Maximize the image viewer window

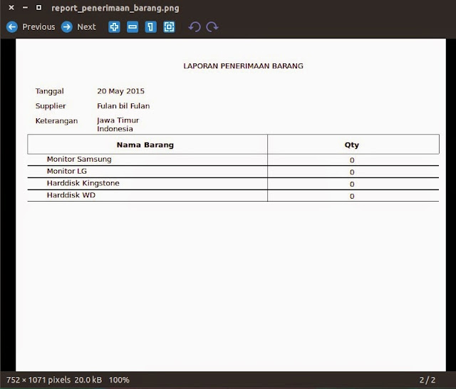point(38,8)
